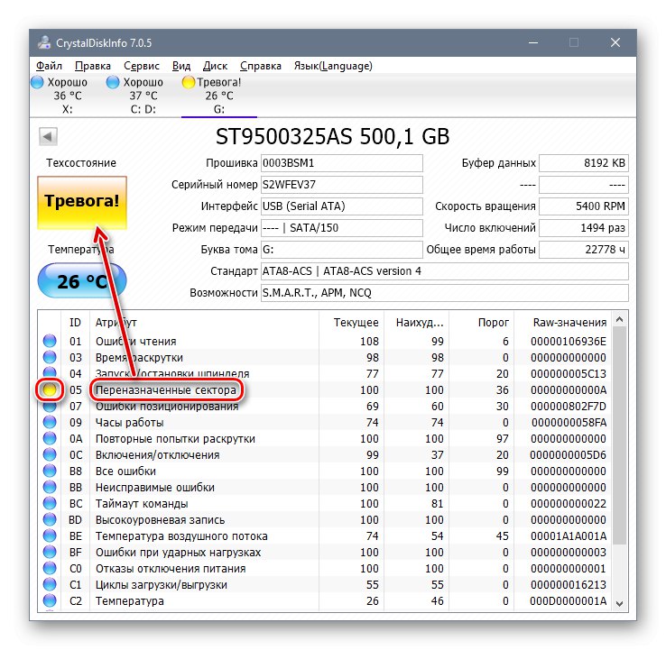This screenshot has width=666, height=650.
Task: Click the CrystalDiskInfo app icon in title bar
Action: click(x=43, y=42)
